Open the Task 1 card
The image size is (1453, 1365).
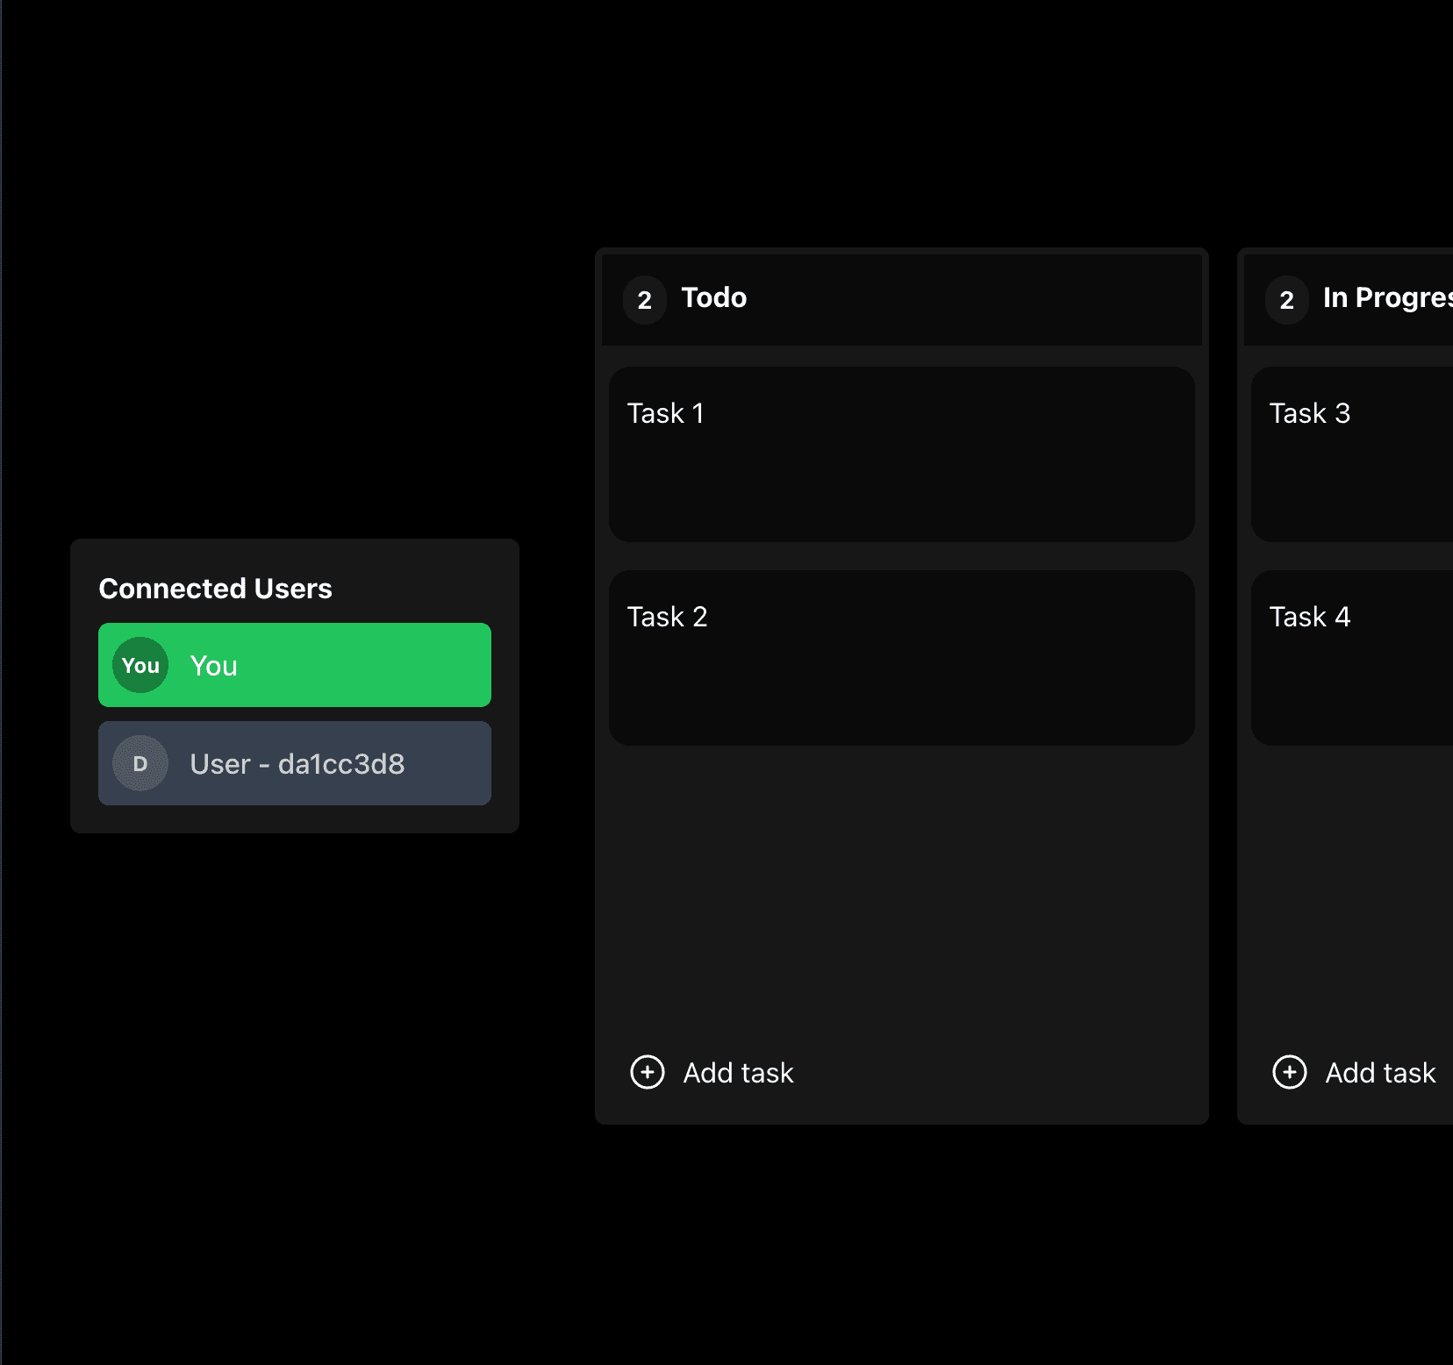(901, 454)
